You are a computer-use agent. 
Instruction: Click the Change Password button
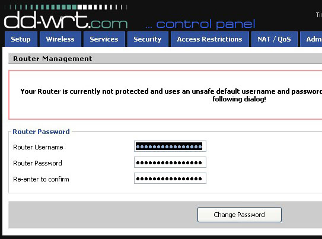pyautogui.click(x=240, y=215)
